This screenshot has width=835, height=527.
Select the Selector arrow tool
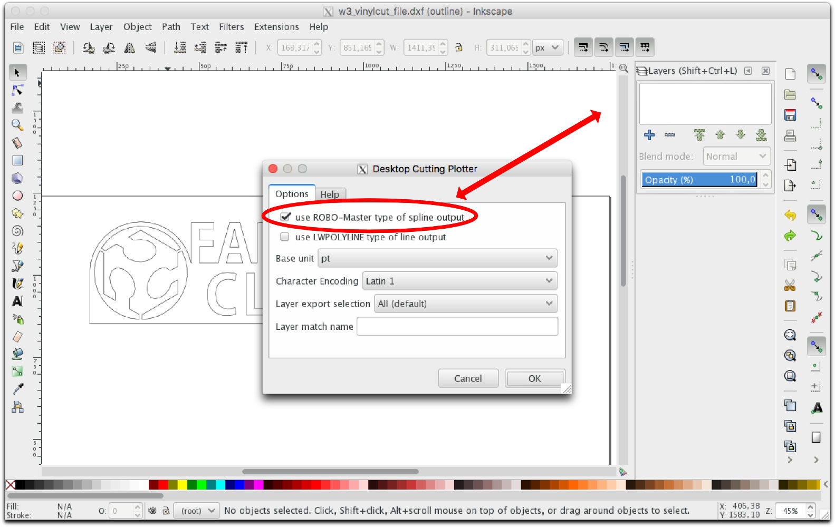[17, 72]
